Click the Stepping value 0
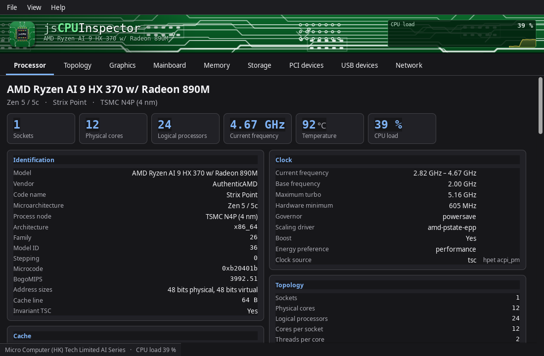Viewport: 544px width, 356px height. coord(255,258)
